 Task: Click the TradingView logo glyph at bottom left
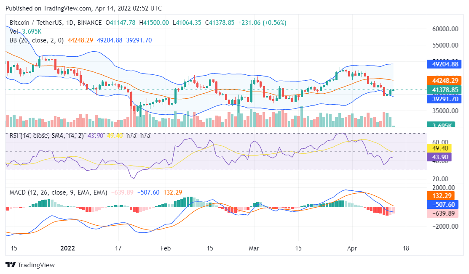pos(10,265)
